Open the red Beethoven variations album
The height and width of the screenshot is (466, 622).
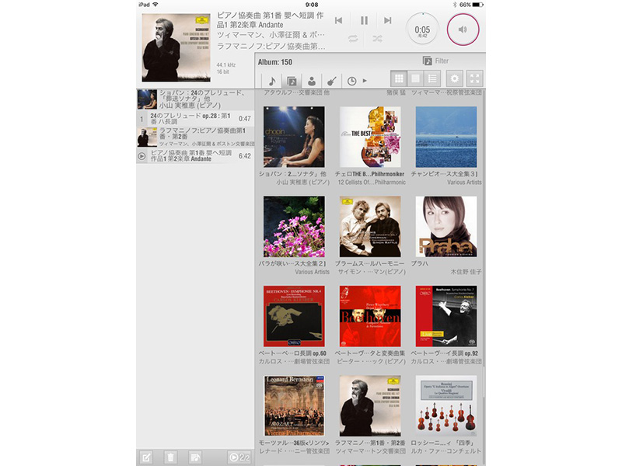(370, 316)
